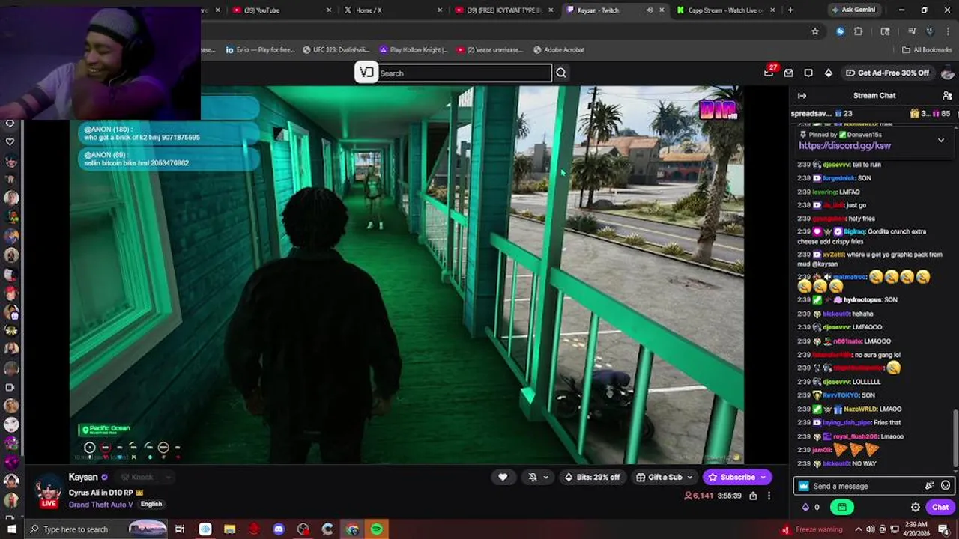
Task: Open Task View on the taskbar
Action: [x=180, y=529]
